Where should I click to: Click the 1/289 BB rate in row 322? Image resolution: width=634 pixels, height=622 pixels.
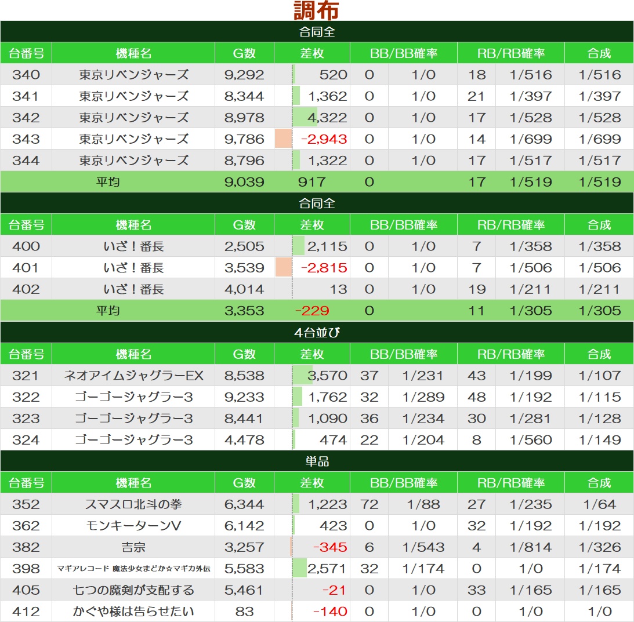tap(423, 397)
